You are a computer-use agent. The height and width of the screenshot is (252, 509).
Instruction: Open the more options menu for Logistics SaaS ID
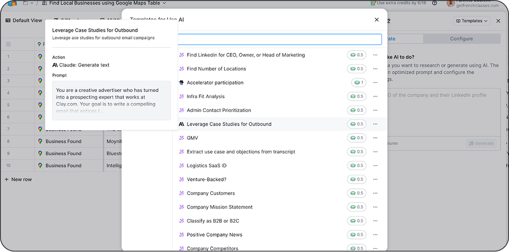[x=375, y=166]
